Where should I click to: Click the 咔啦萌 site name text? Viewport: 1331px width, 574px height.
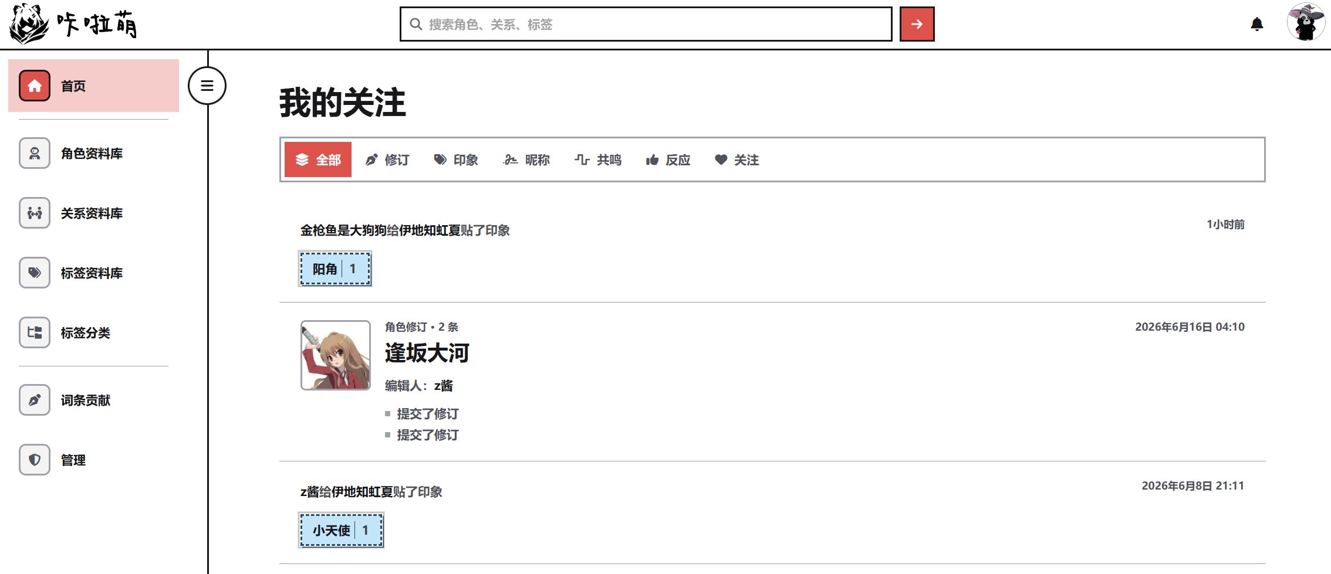point(97,25)
